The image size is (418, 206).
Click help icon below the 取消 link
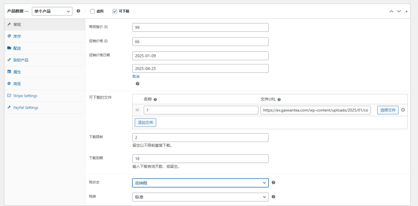click(138, 83)
